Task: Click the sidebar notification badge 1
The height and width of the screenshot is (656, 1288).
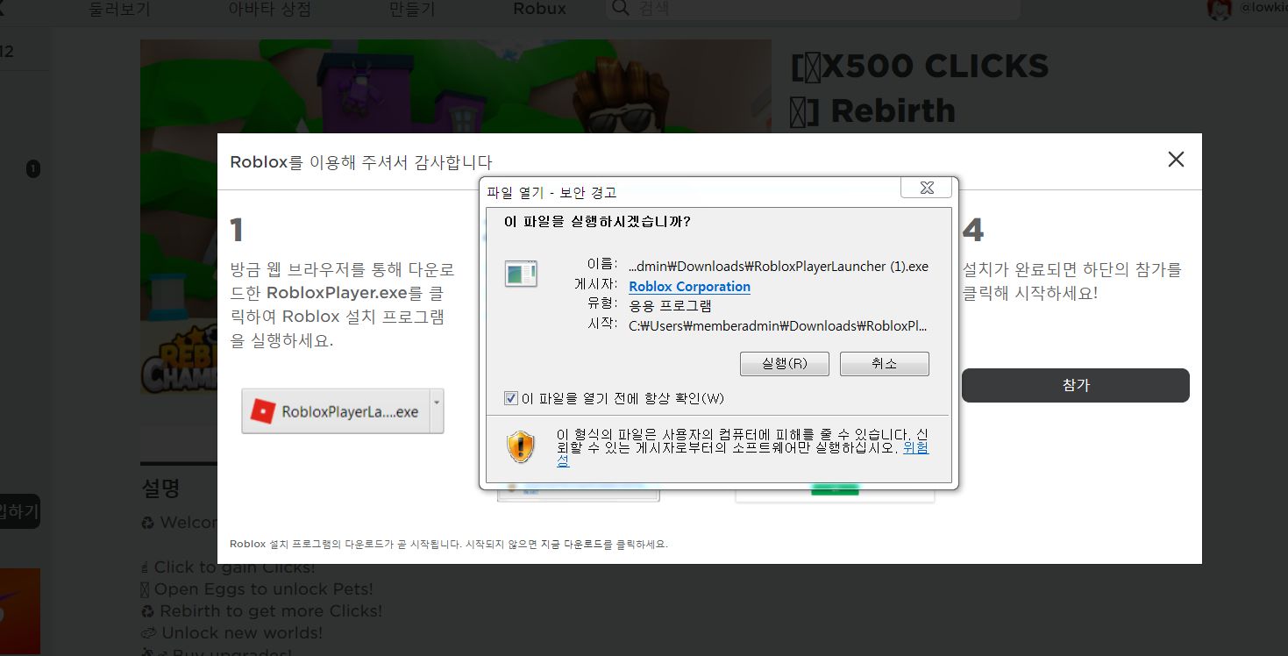Action: tap(33, 168)
